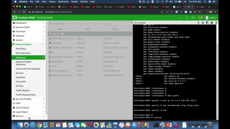Open Virtual IPs page
Viewport: 230px width, 129px height.
(21, 82)
